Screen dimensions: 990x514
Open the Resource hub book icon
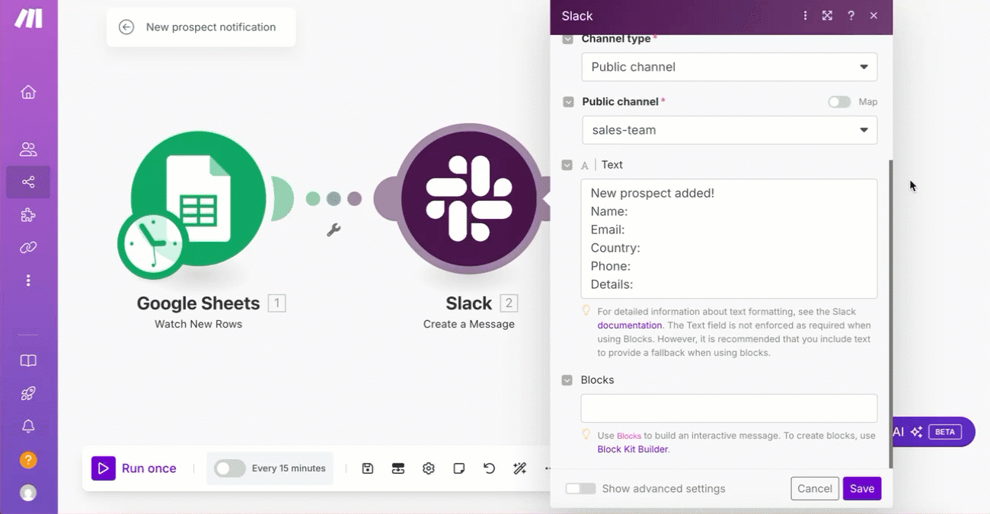pos(28,360)
